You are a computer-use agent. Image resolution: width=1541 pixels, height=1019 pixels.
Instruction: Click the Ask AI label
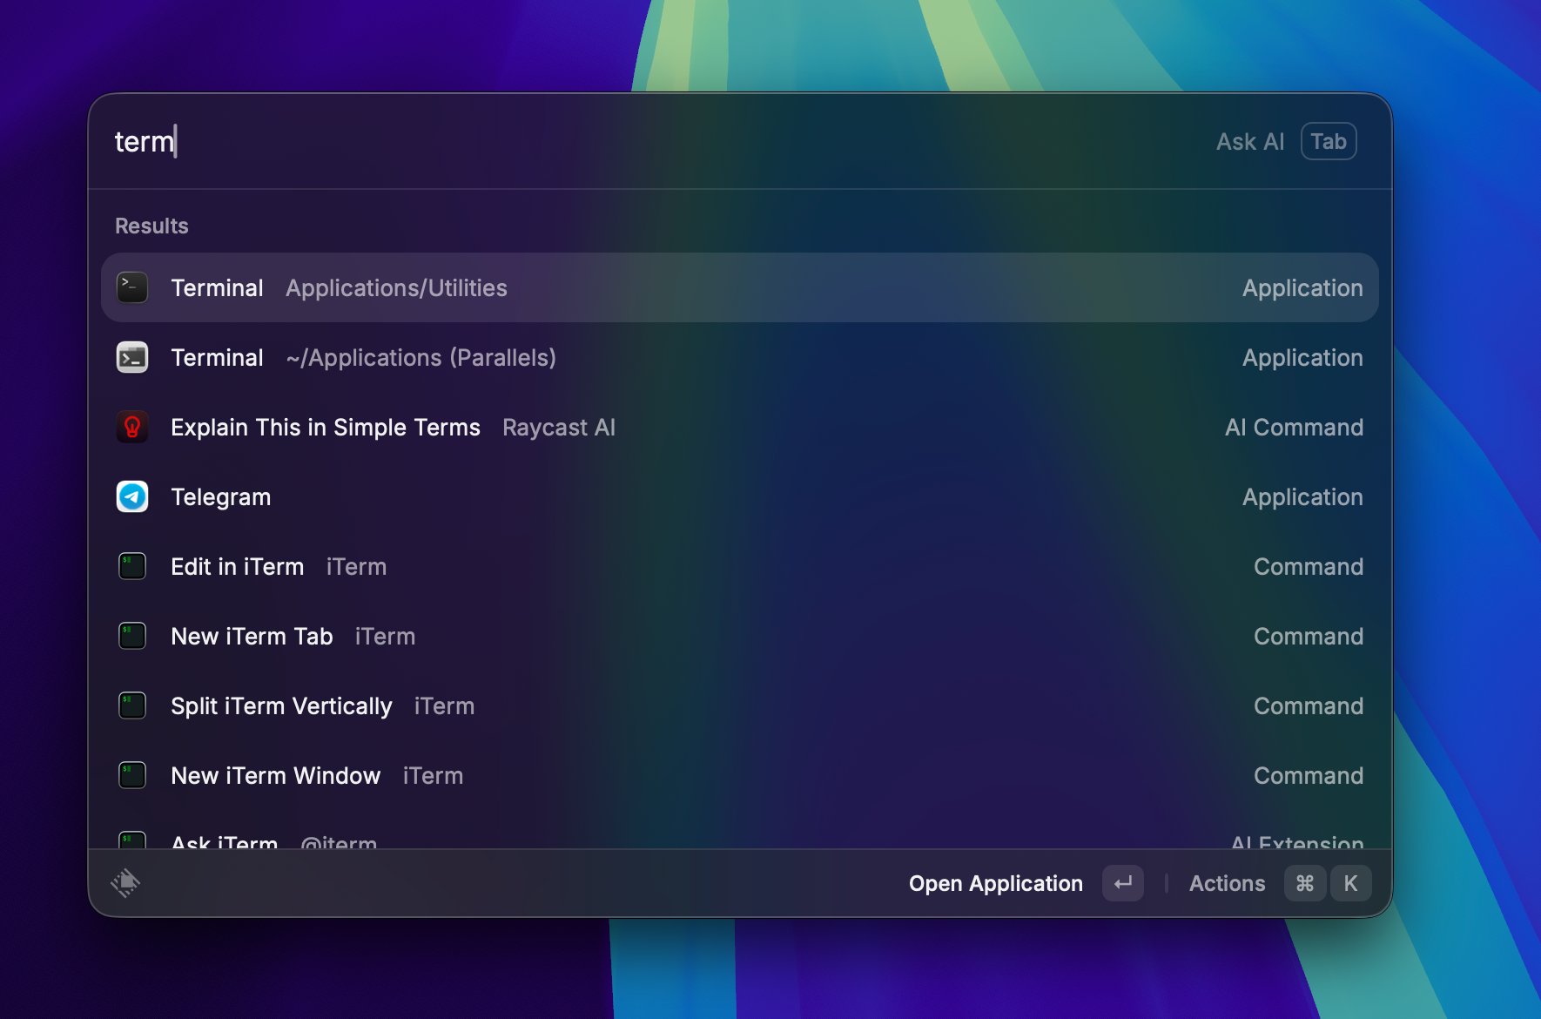(x=1250, y=141)
